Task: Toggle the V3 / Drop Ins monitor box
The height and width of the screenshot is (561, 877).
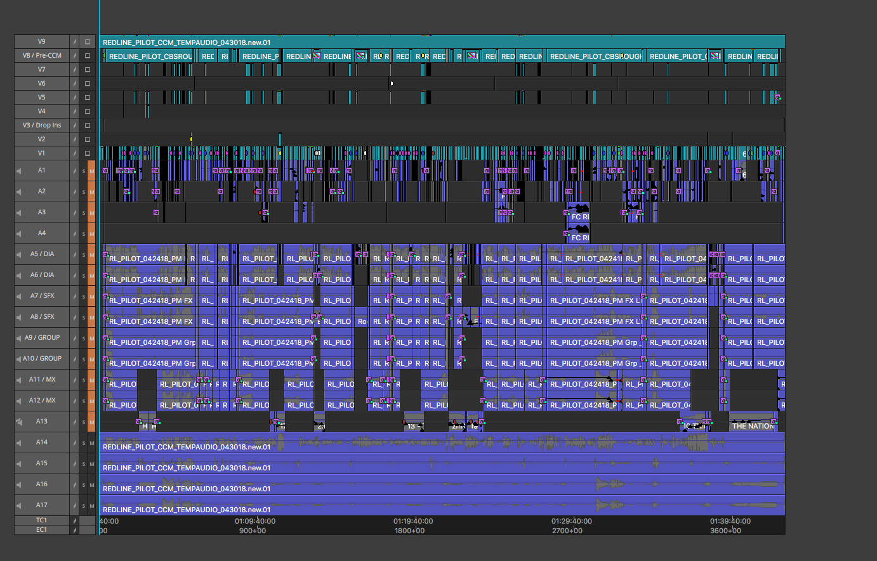Action: [x=88, y=126]
